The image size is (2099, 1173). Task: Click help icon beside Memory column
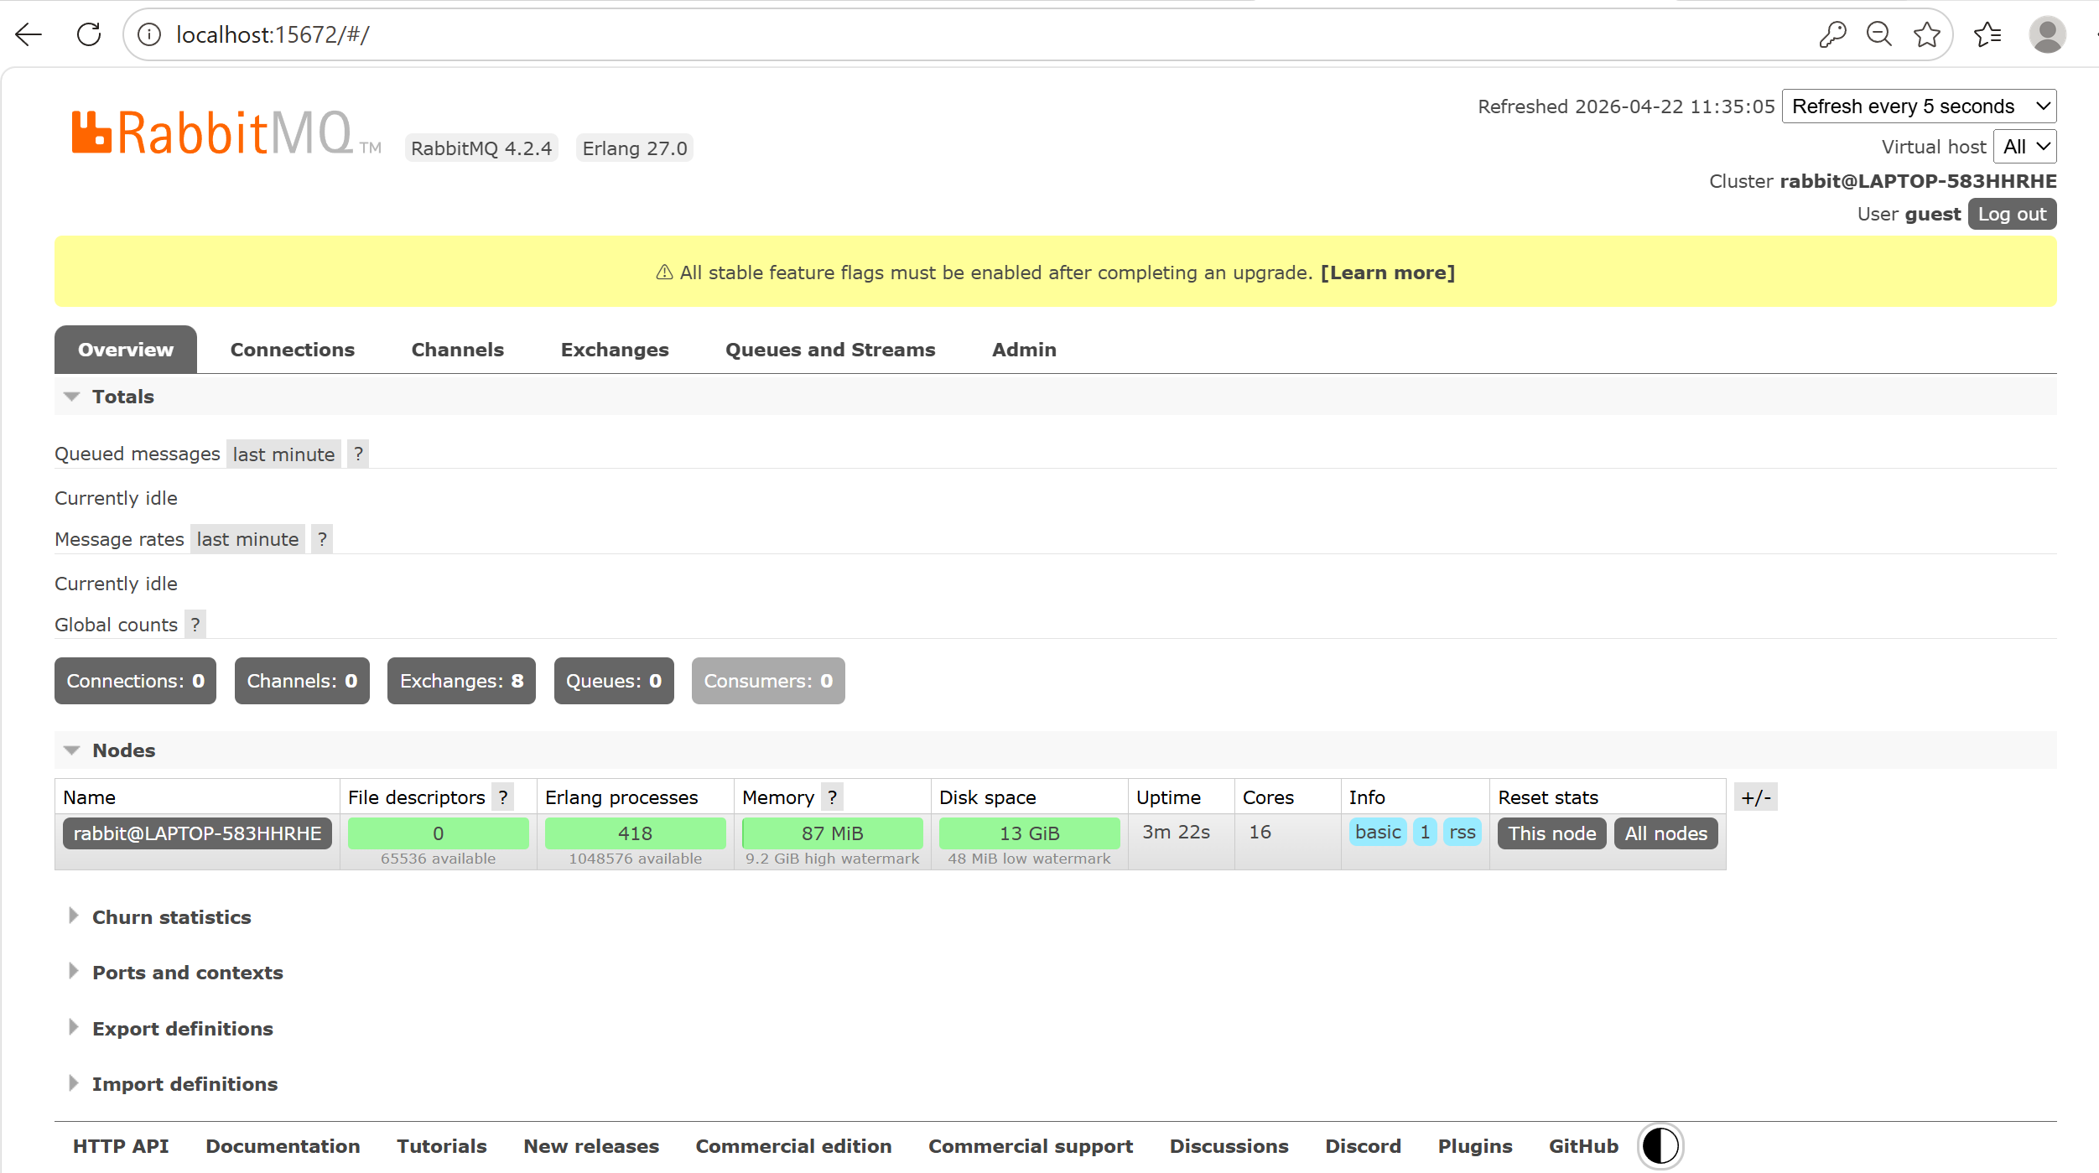(832, 797)
